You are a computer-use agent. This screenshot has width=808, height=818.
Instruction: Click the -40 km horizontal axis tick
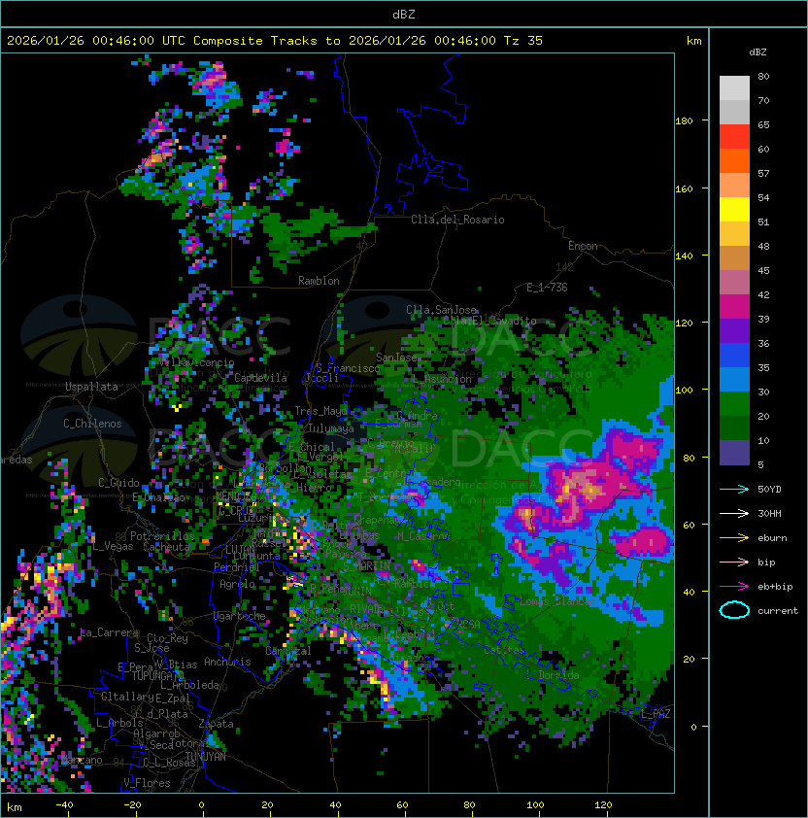tap(64, 805)
